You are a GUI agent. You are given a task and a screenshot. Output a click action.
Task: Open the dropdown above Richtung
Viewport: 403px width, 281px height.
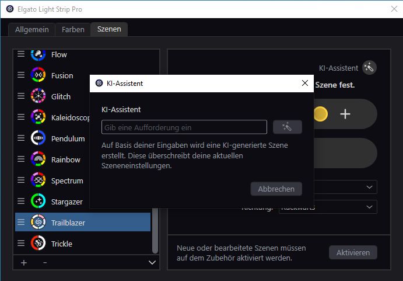pyautogui.click(x=369, y=187)
